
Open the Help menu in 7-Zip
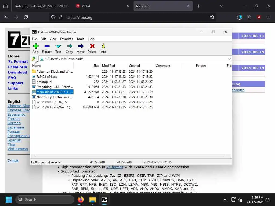pyautogui.click(x=91, y=39)
